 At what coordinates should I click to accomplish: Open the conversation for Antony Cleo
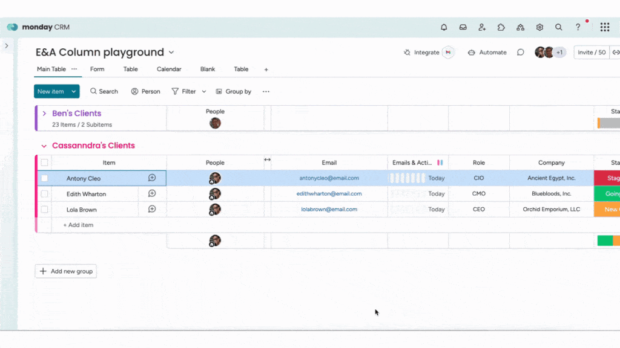(152, 178)
